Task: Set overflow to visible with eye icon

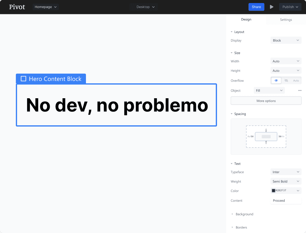Action: 276,81
